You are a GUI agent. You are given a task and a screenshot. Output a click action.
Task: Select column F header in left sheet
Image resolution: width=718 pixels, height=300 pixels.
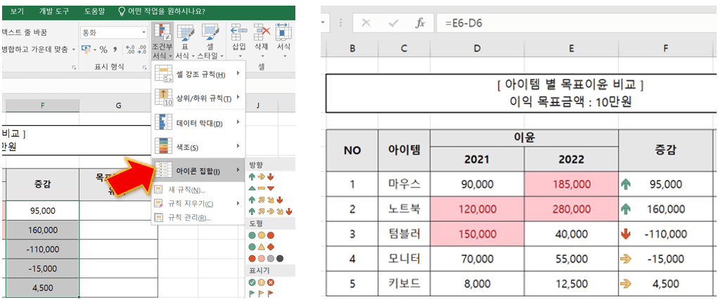coord(42,105)
